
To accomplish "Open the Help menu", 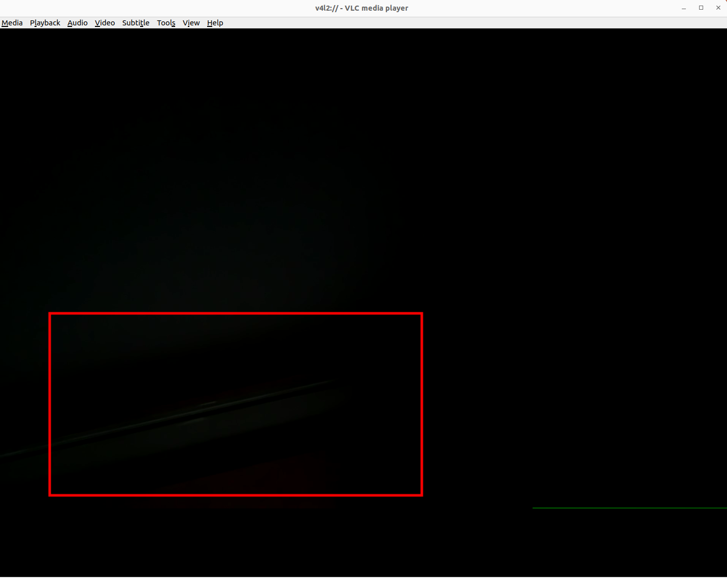I will pyautogui.click(x=215, y=23).
